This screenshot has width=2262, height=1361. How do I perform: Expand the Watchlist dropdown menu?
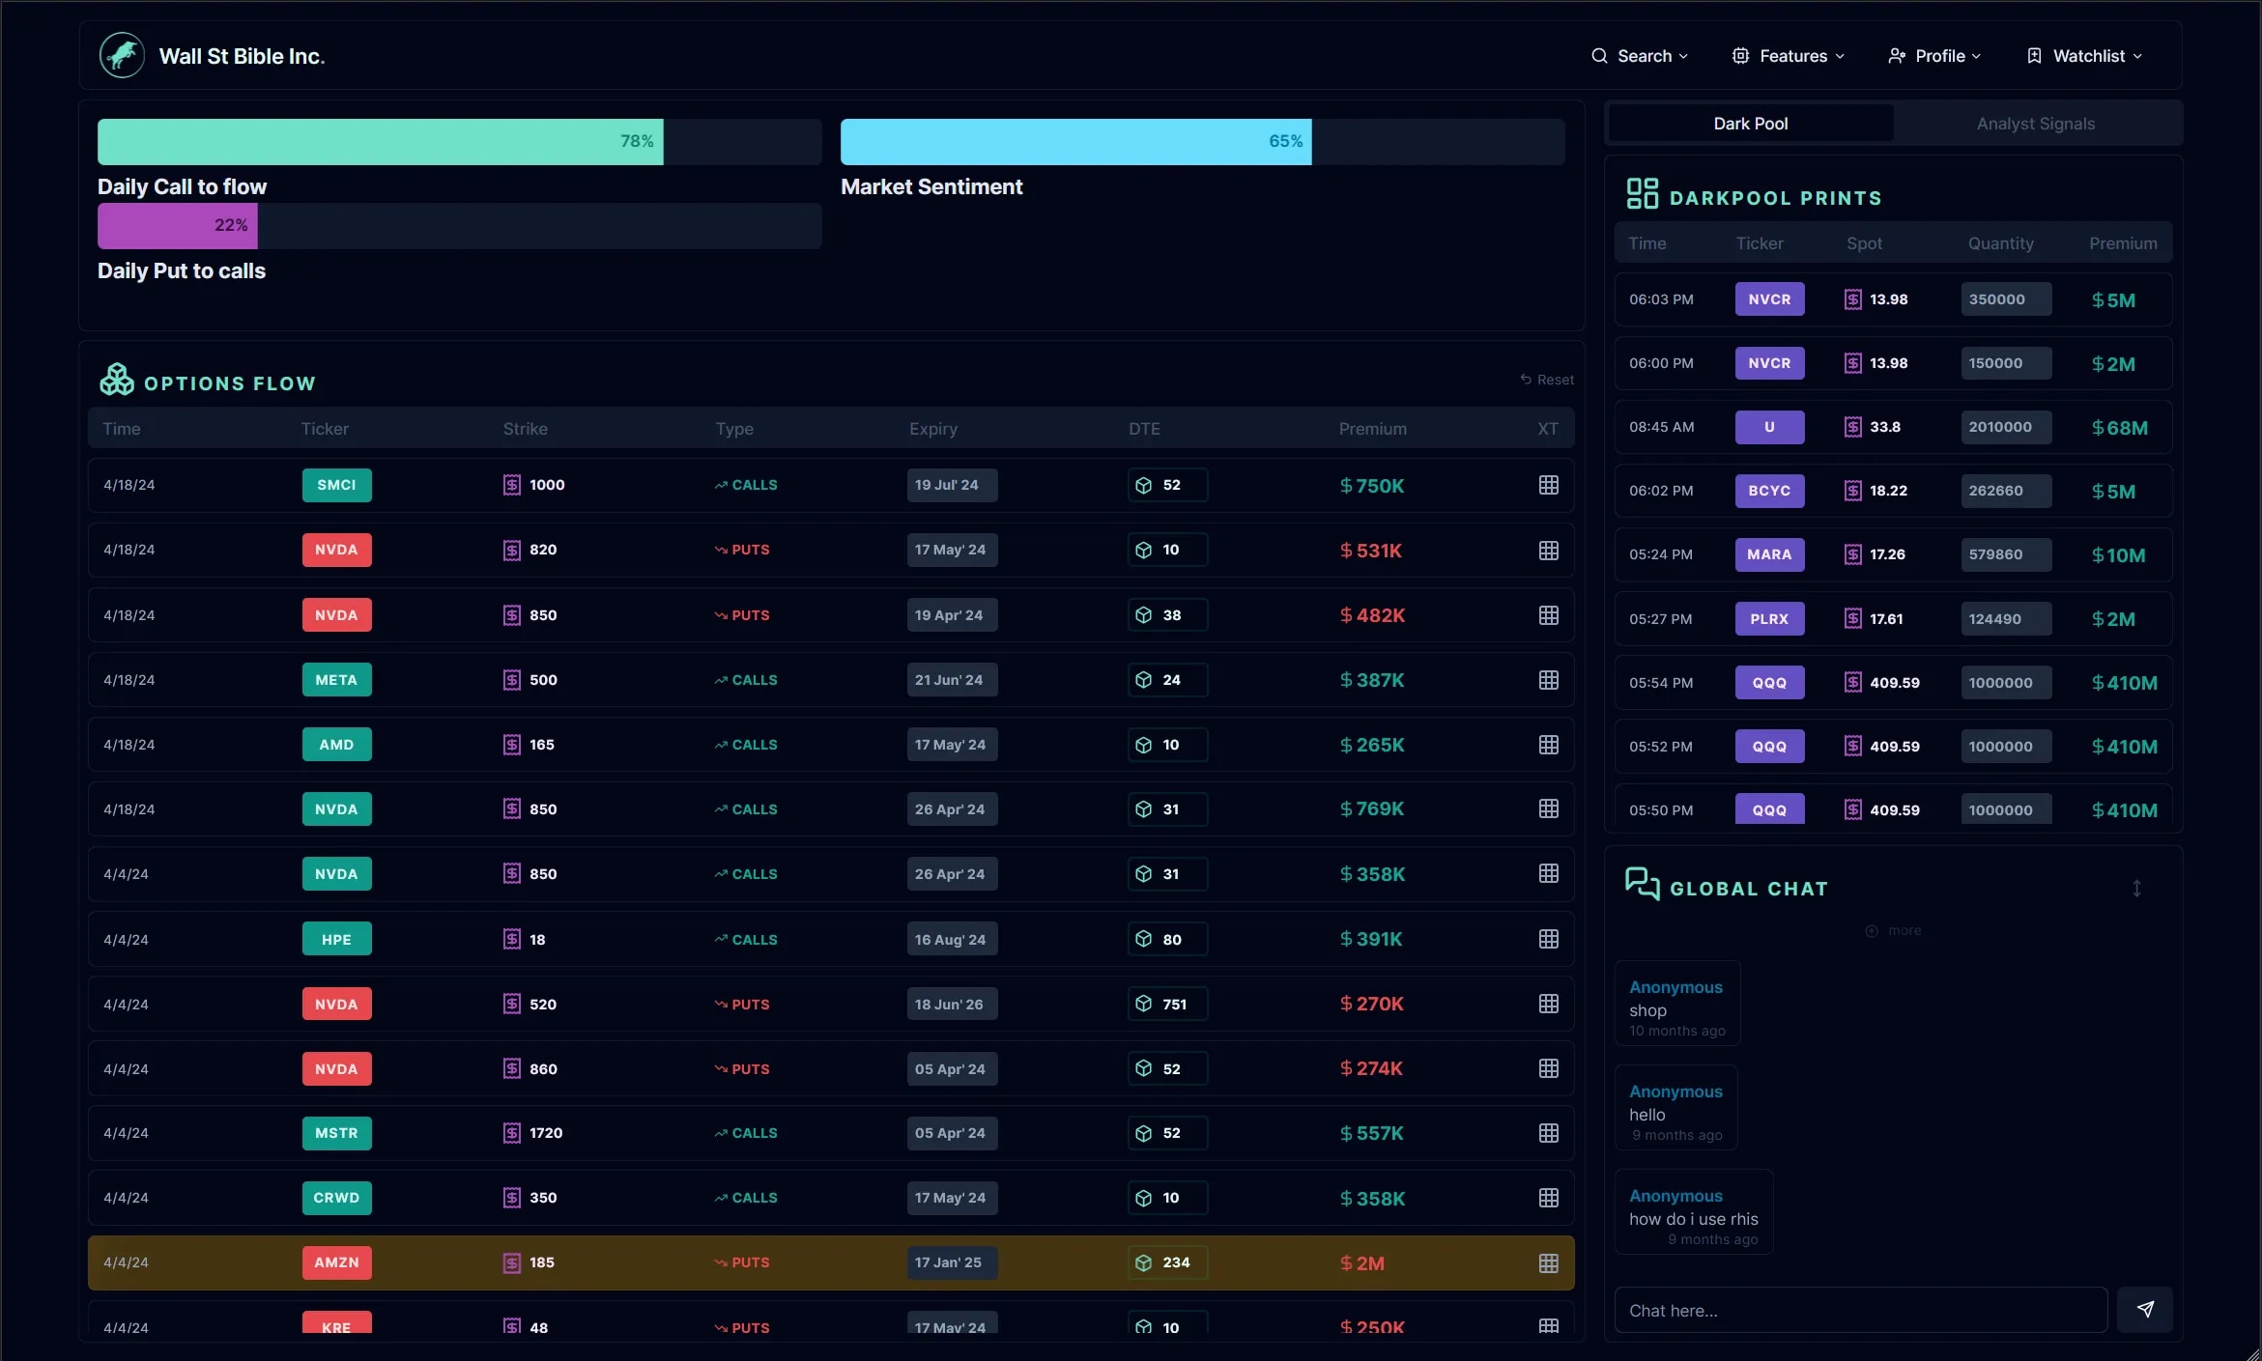(2084, 53)
